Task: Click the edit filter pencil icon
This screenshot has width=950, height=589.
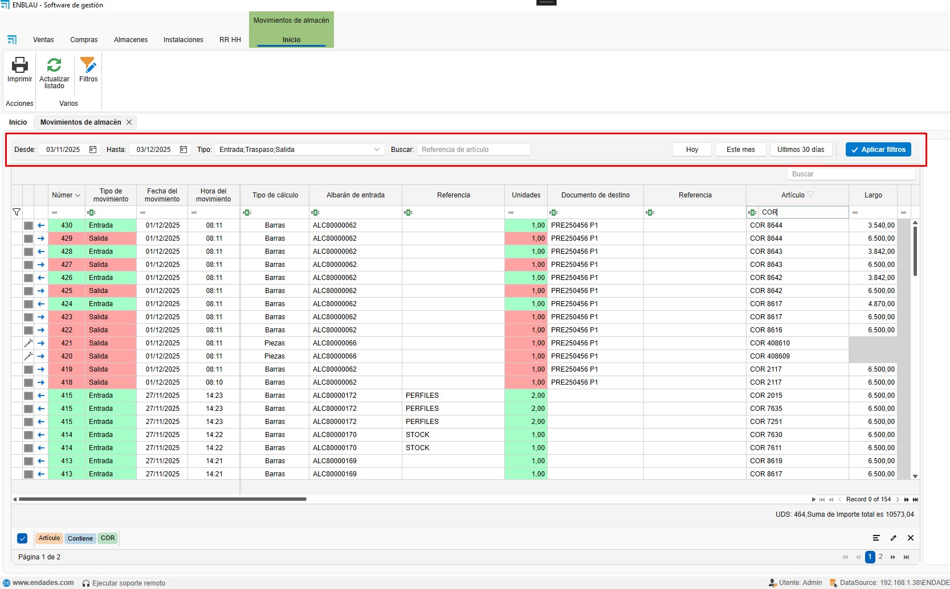Action: 894,538
